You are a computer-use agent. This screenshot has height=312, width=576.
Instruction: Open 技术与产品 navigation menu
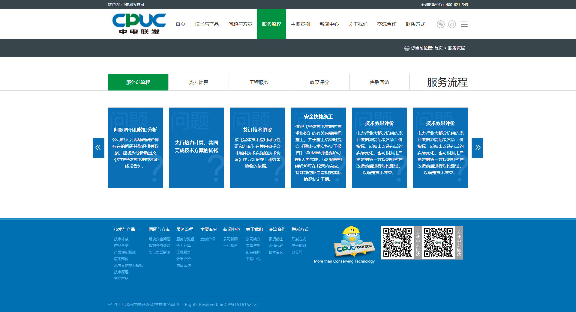pos(206,24)
